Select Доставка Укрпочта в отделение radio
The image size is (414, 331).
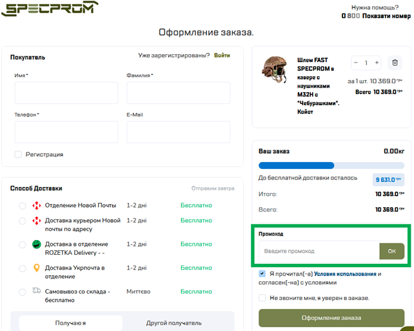[x=23, y=268]
